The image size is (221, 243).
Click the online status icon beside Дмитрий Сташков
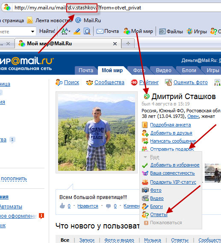tap(147, 97)
